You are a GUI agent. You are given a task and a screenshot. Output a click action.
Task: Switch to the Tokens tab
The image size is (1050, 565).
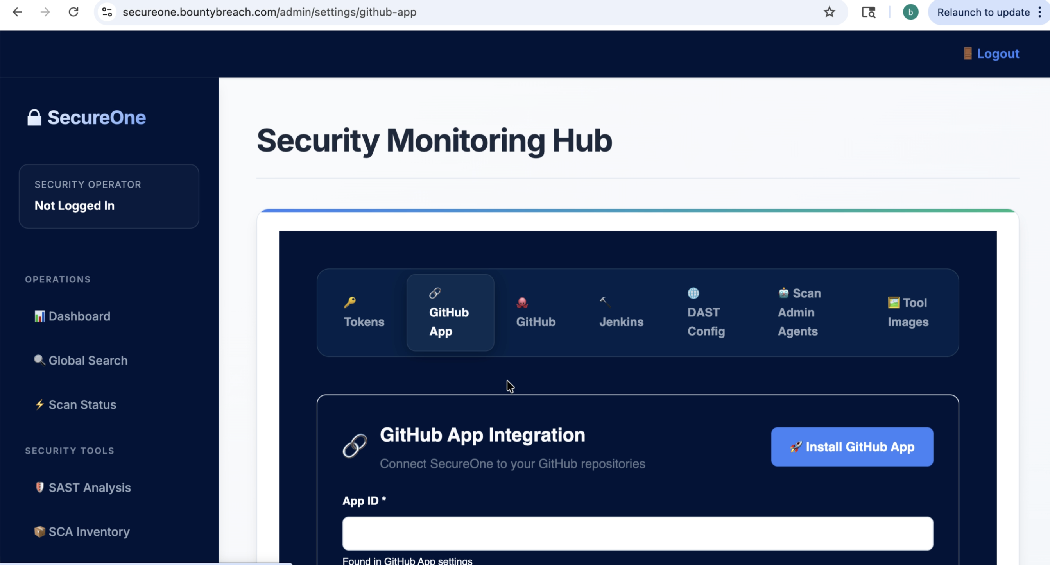pyautogui.click(x=364, y=313)
